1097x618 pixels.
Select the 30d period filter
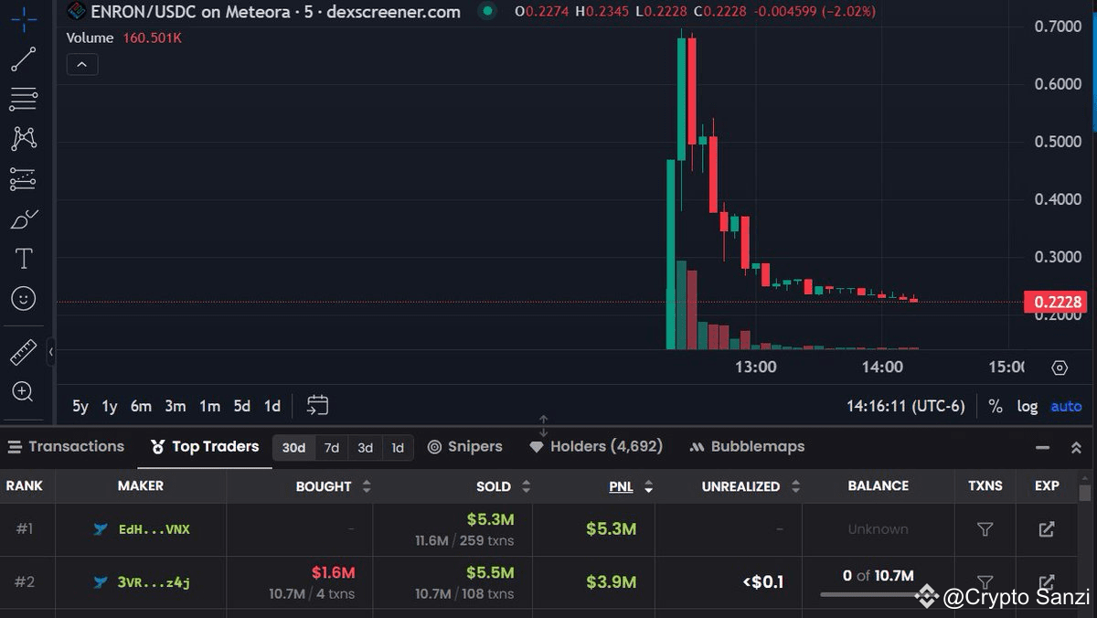293,447
